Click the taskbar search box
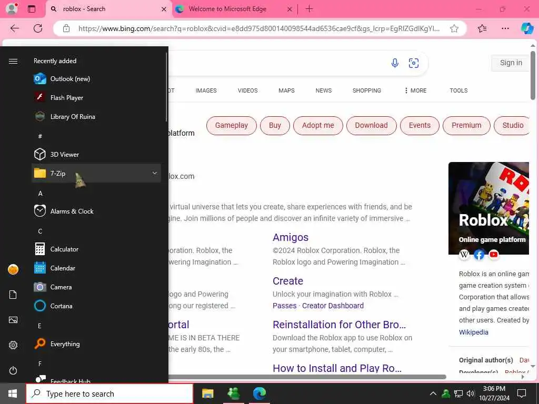The width and height of the screenshot is (539, 404). pos(109,393)
